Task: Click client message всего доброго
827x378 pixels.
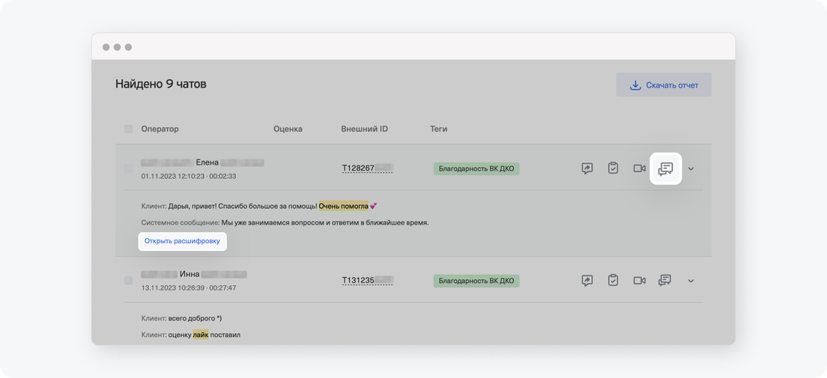Action: [196, 318]
